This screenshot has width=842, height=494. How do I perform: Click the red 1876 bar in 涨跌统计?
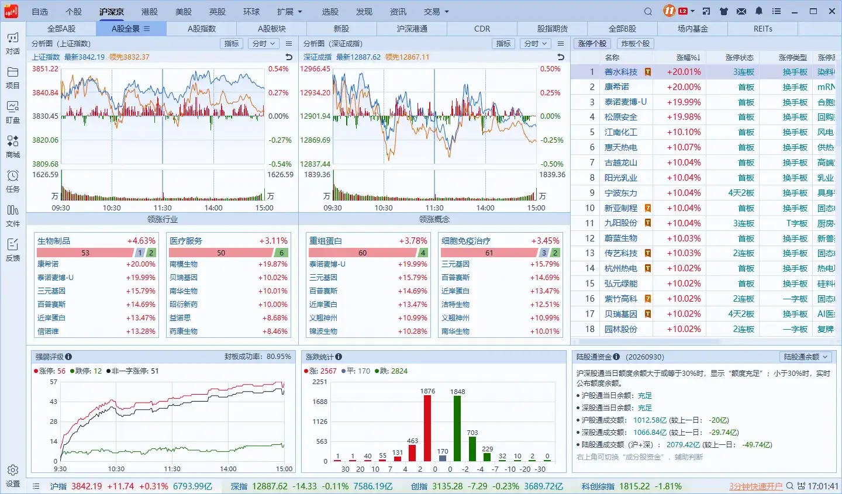click(x=427, y=429)
